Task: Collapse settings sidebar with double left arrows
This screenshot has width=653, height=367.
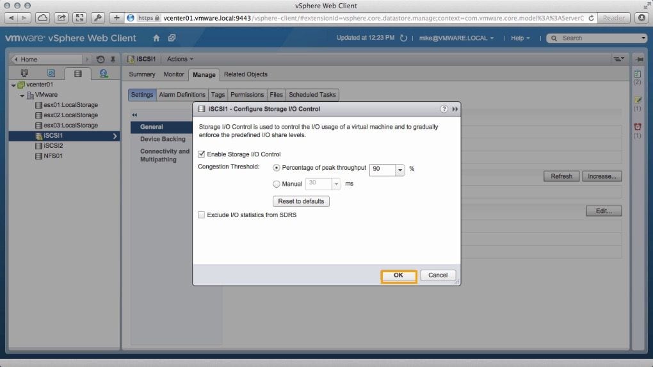Action: tap(134, 115)
